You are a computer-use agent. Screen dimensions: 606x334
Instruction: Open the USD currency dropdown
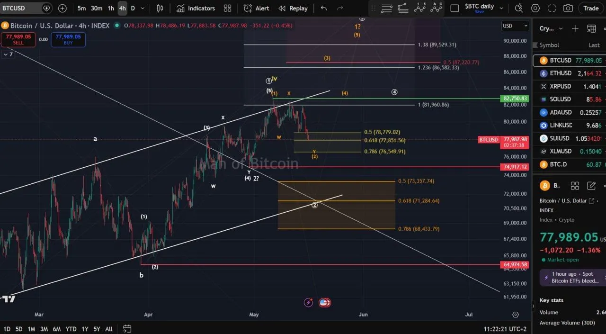pyautogui.click(x=515, y=26)
